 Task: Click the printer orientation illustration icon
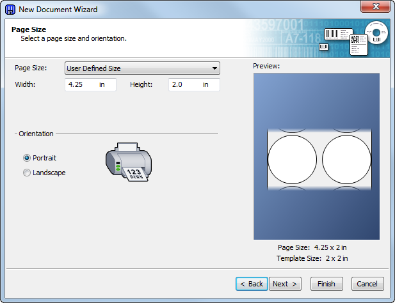(x=129, y=162)
